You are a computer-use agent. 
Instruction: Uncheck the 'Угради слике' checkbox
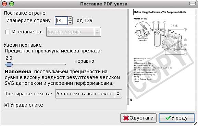(6, 105)
